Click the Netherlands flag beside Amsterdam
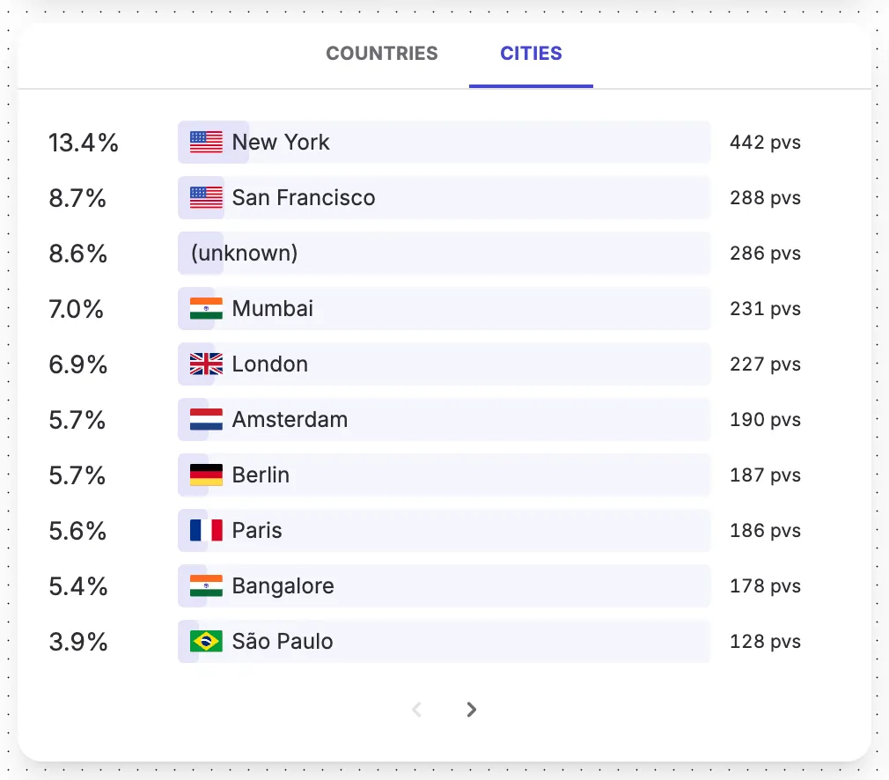Image resolution: width=889 pixels, height=780 pixels. (206, 420)
